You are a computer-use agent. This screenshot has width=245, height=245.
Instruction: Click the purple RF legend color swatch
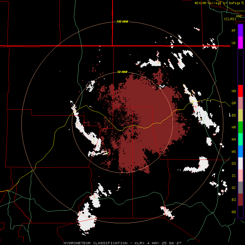240,30
